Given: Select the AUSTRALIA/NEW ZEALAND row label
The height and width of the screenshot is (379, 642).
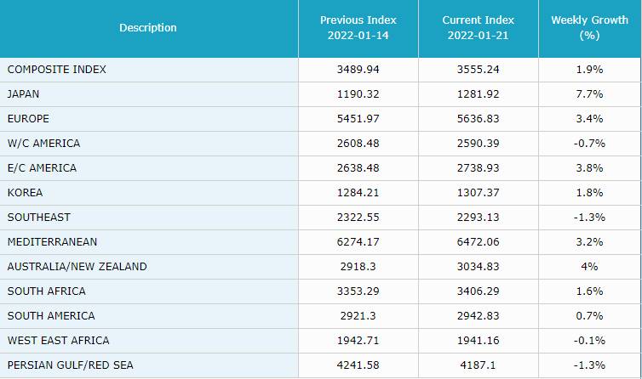Looking at the screenshot, I should (x=77, y=267).
